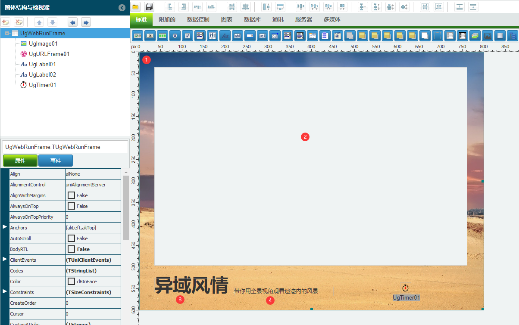Collapse the UgWebRunFrame tree node
Screen dimensions: 519x325
(x=6, y=33)
